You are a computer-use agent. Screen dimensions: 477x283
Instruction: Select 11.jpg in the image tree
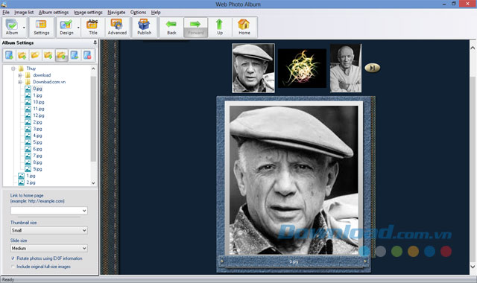(x=39, y=109)
